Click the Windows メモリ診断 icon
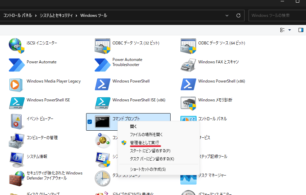The width and height of the screenshot is (306, 195). [188, 103]
